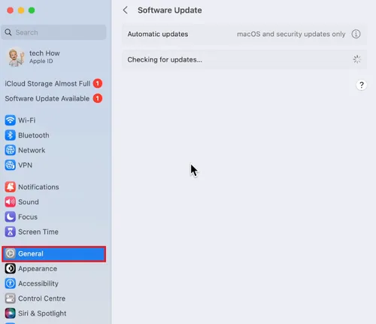
Task: Click the Siri & Spotlight icon
Action: click(10, 313)
